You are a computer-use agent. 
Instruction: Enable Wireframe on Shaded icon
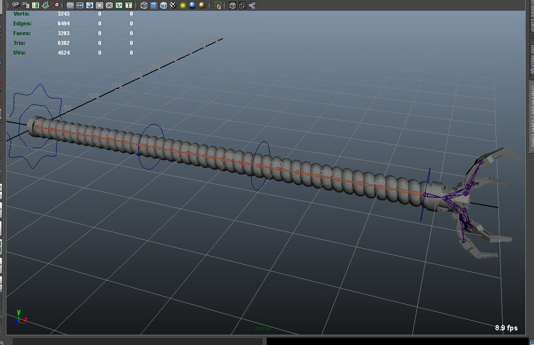tap(163, 5)
